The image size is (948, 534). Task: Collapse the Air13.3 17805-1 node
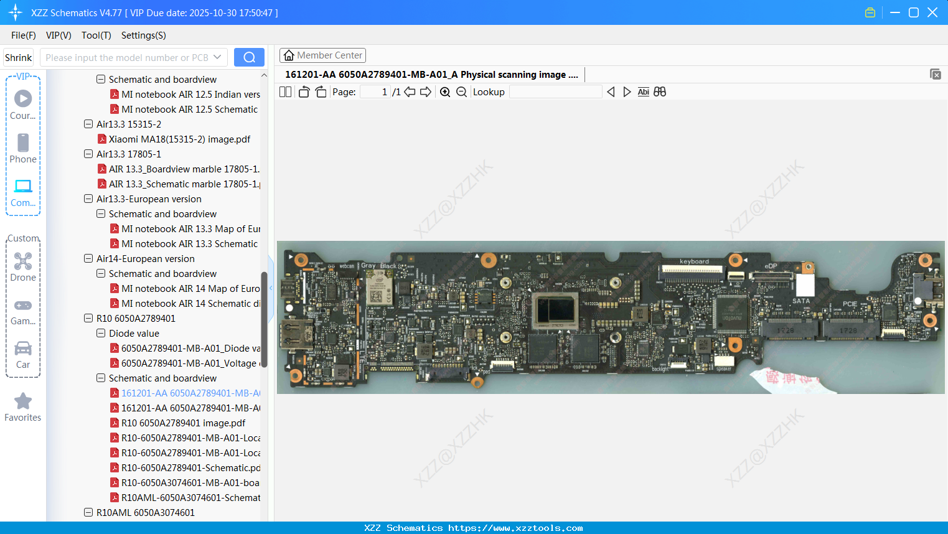(x=88, y=154)
